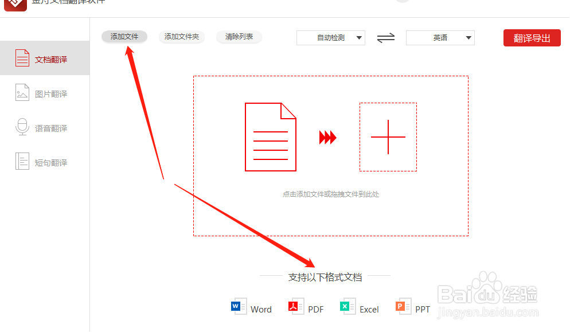
Task: Click the app logo top left
Action: (x=15, y=6)
